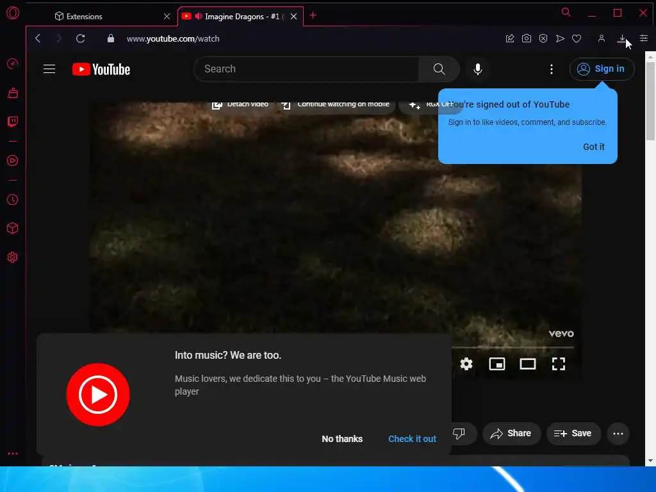
Task: Click Detach video button
Action: 241,104
